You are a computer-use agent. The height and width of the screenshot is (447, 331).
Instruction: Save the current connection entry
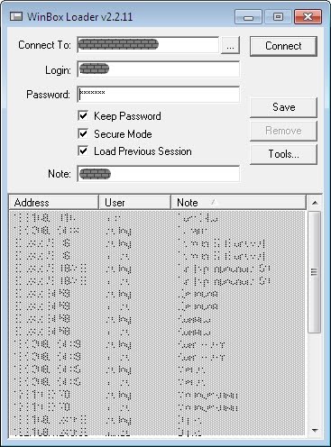tap(283, 107)
